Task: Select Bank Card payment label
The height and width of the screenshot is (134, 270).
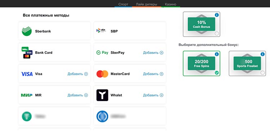Action: [44, 53]
